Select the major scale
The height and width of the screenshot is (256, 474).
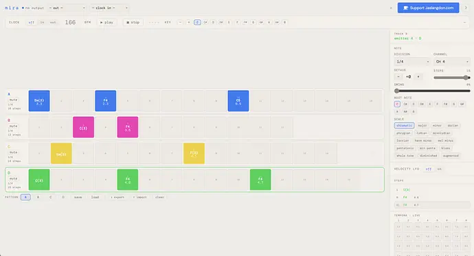422,125
